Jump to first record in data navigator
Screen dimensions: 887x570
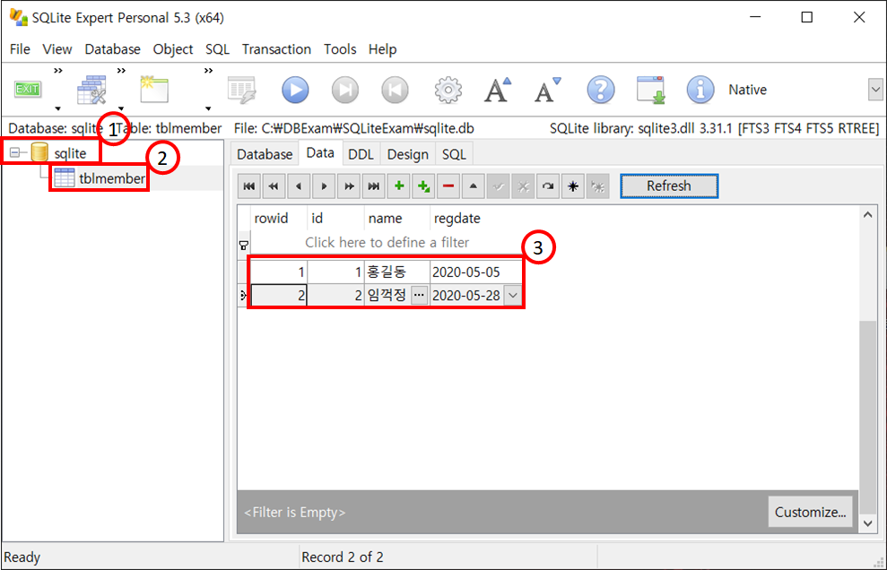tap(249, 186)
